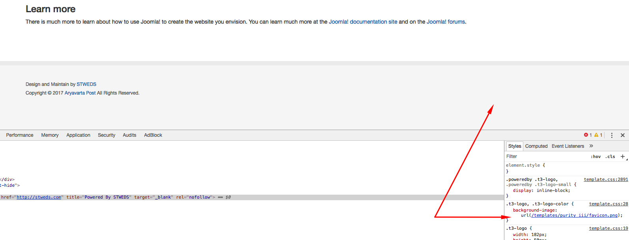Screen dimensions: 629x240
Task: Toggle the :hov element state pane
Action: (595, 156)
